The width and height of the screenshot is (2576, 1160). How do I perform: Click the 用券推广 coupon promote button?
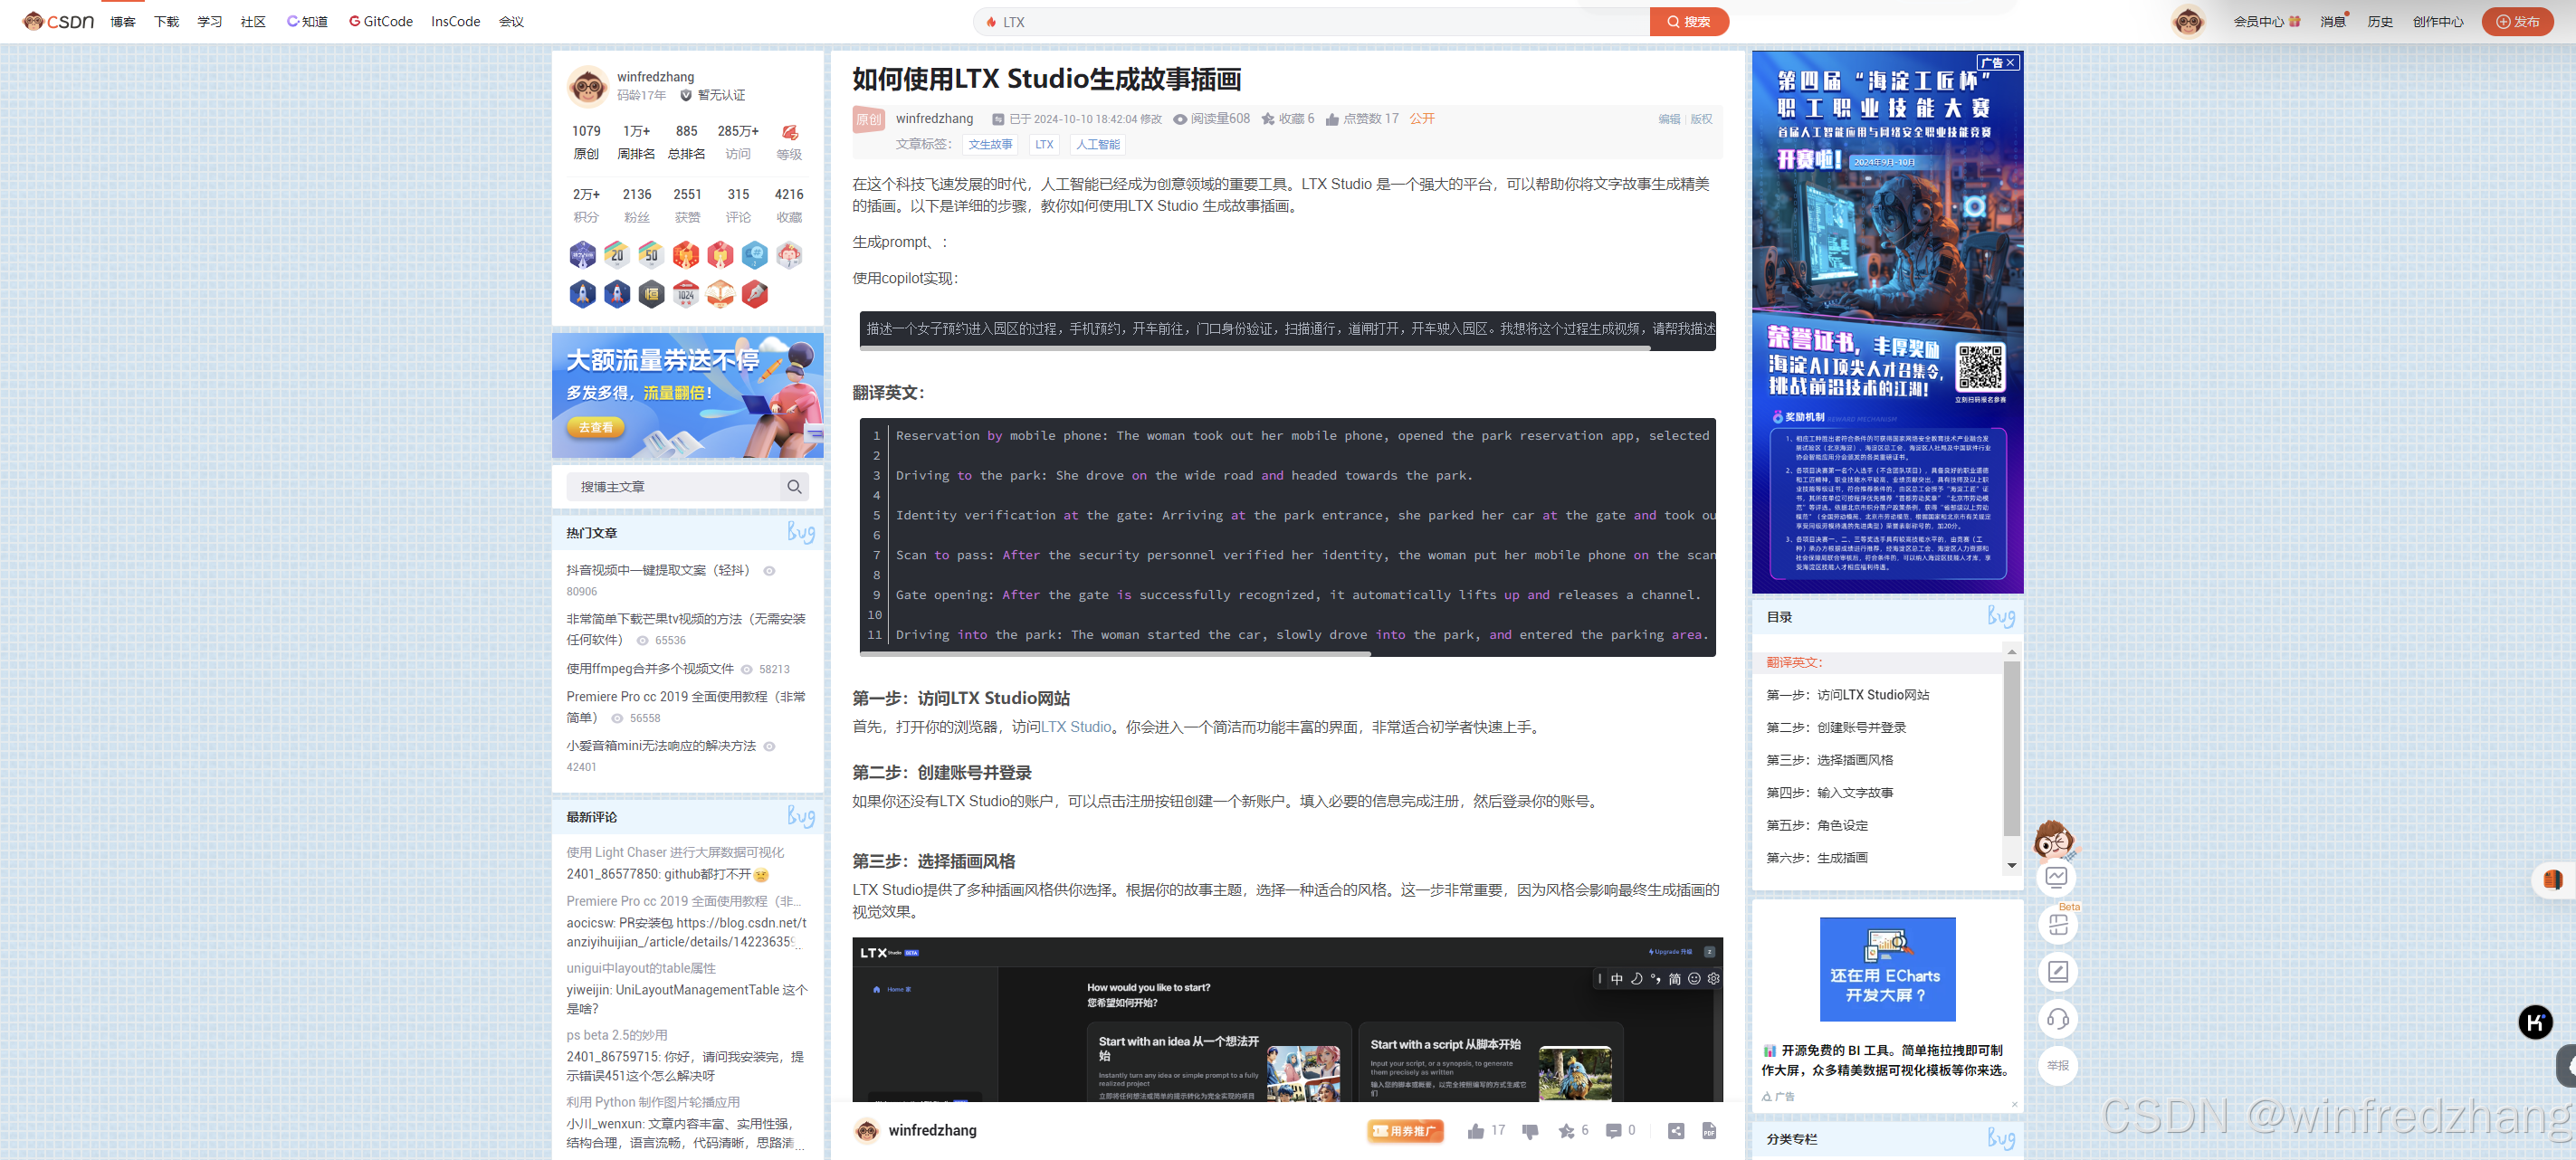(x=1405, y=1131)
